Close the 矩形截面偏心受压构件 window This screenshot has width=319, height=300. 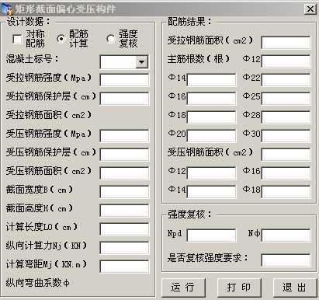pyautogui.click(x=310, y=9)
